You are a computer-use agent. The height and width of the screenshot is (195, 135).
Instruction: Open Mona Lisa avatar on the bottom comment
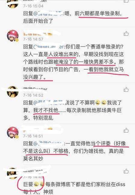(x=13, y=173)
